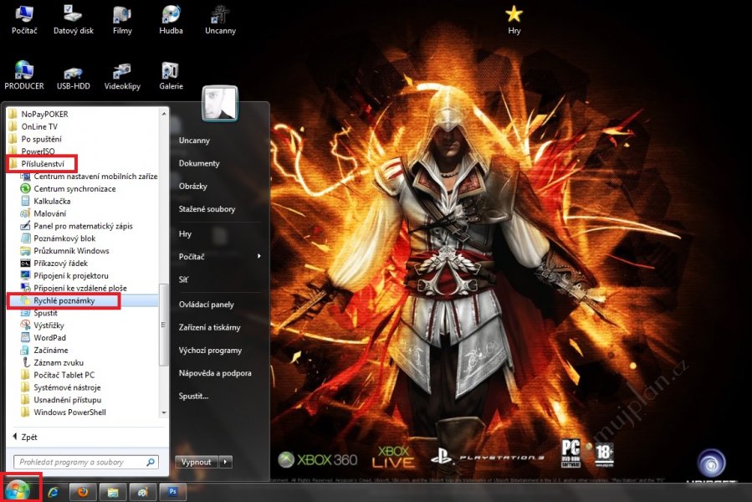Open Stažené soubory

pos(207,209)
